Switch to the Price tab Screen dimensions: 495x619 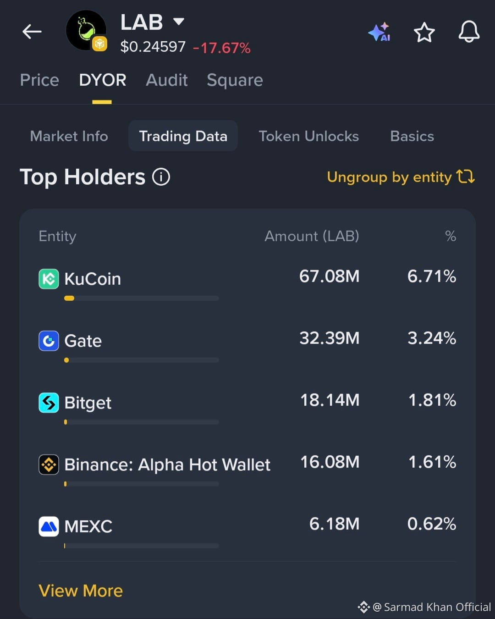pyautogui.click(x=39, y=80)
